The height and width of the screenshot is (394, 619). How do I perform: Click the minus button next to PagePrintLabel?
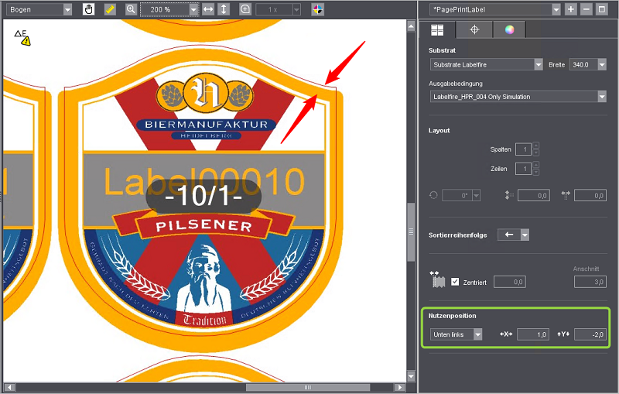(586, 9)
